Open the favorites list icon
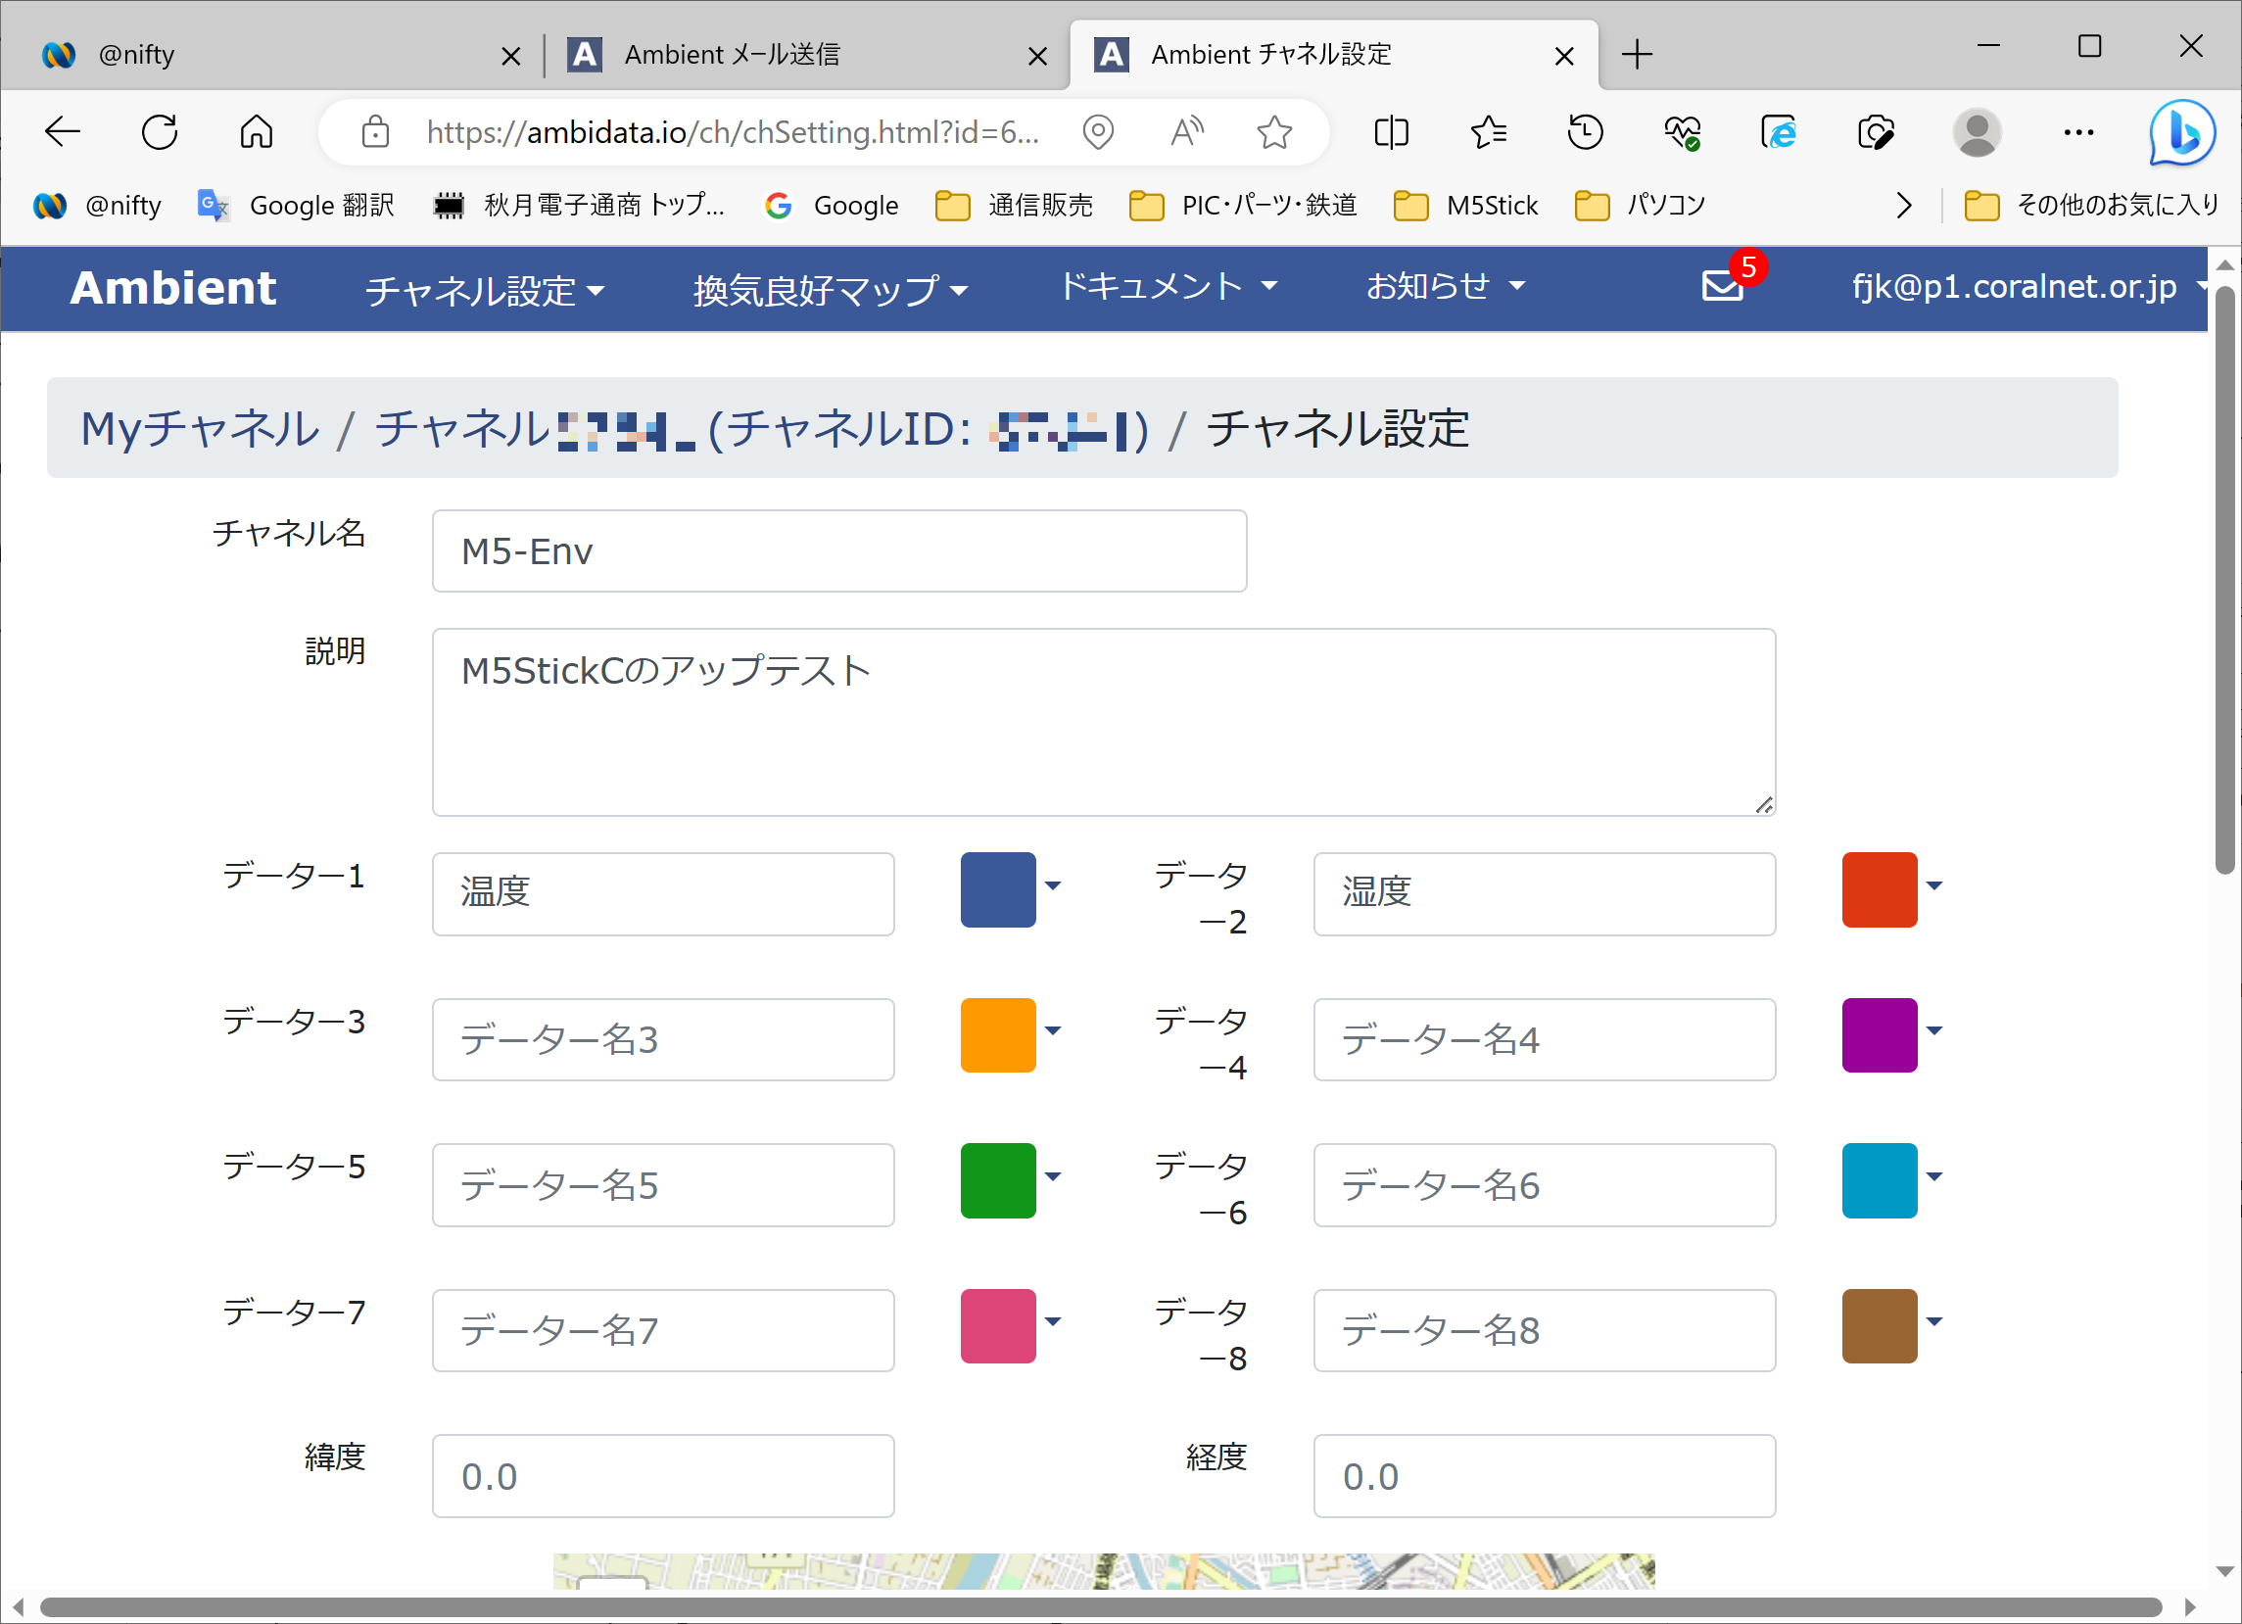The image size is (2242, 1624). click(1488, 131)
